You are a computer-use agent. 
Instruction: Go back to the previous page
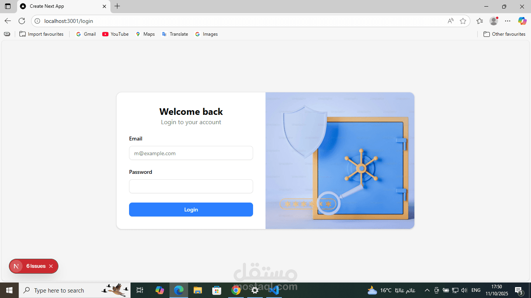pyautogui.click(x=8, y=21)
